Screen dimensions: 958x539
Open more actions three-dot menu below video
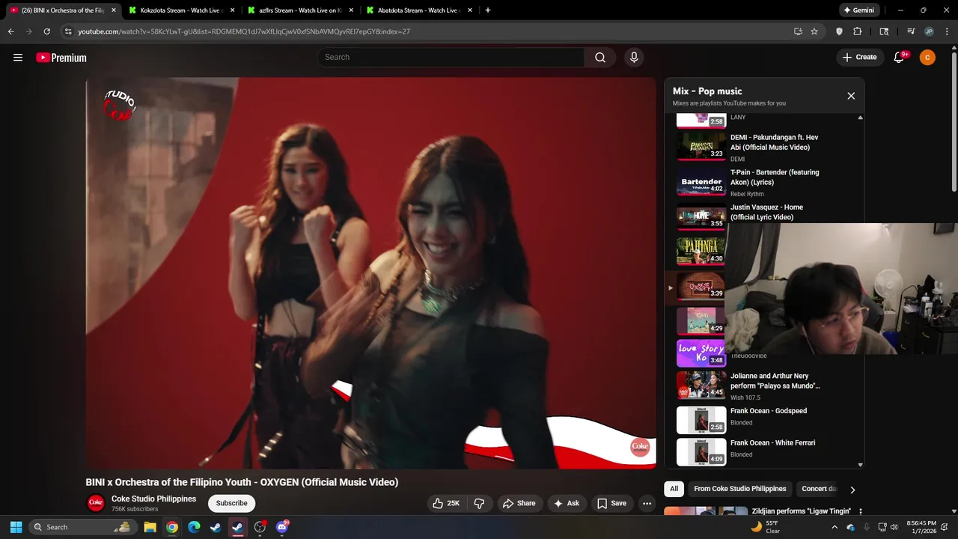(647, 503)
